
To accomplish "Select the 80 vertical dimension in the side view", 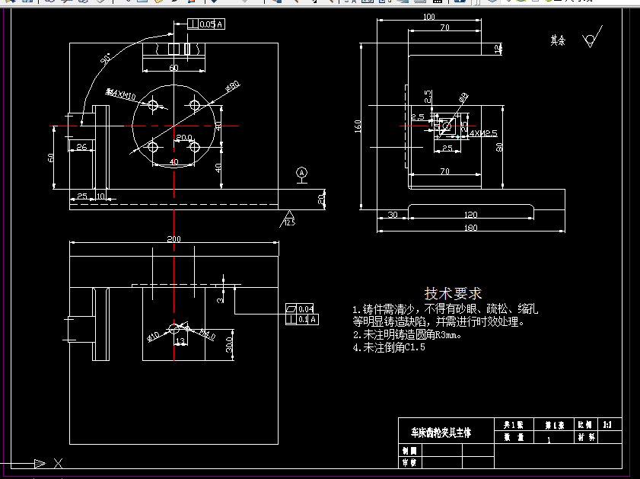I will point(499,147).
